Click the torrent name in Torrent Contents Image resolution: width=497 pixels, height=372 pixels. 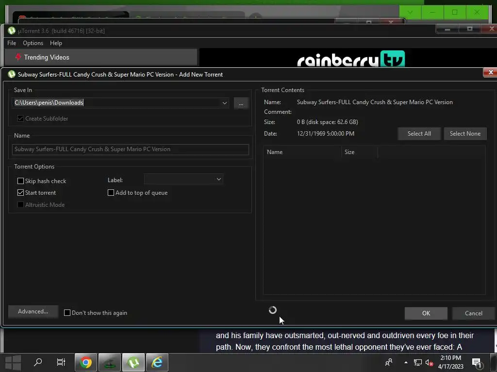click(x=375, y=102)
